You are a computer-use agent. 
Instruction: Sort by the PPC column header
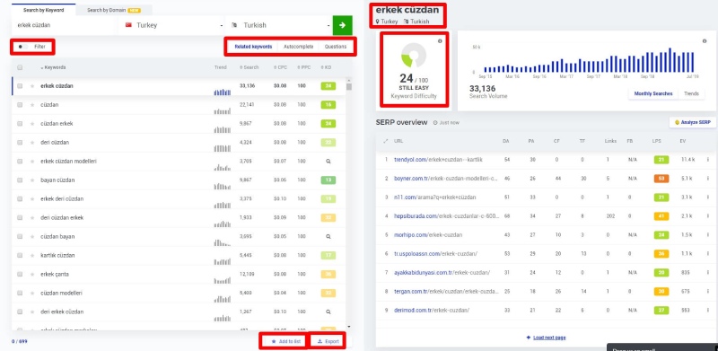pyautogui.click(x=303, y=67)
